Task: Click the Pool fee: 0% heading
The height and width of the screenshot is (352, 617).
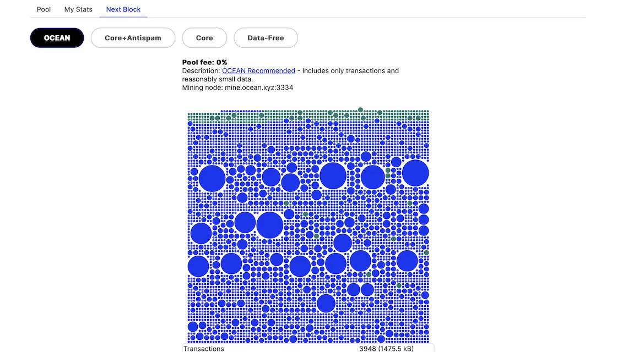Action: pyautogui.click(x=204, y=62)
